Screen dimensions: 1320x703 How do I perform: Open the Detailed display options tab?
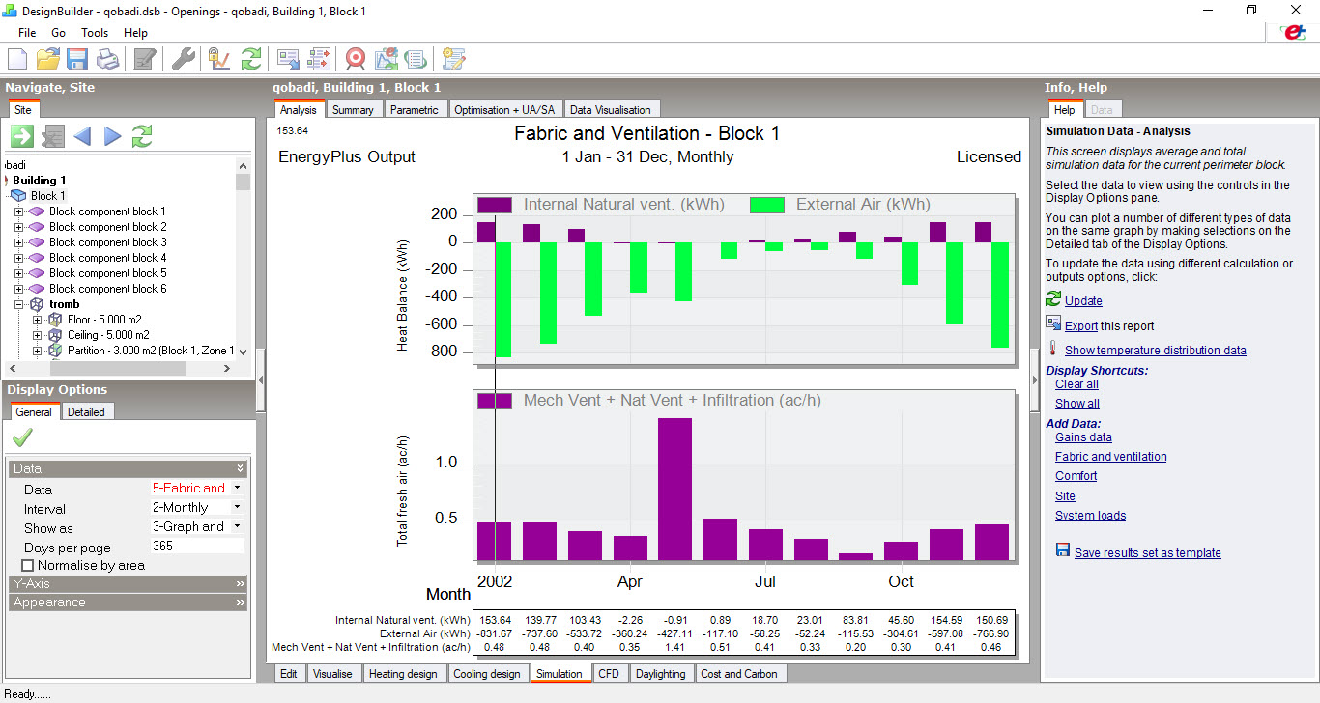click(x=86, y=412)
